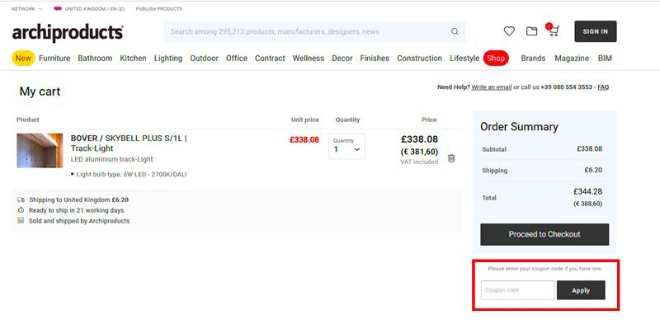Image resolution: width=660 pixels, height=329 pixels.
Task: Open the Lighting category
Action: tap(168, 59)
